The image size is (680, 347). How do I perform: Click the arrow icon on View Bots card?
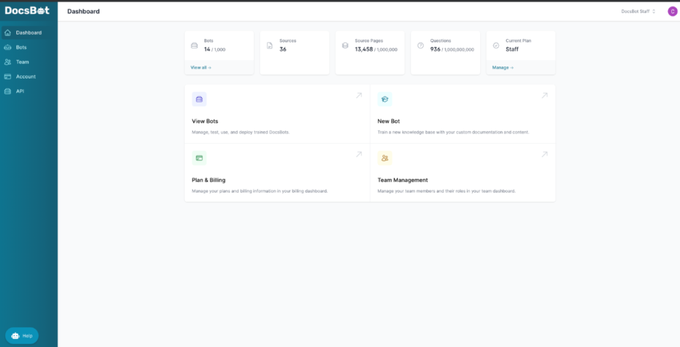click(x=359, y=96)
